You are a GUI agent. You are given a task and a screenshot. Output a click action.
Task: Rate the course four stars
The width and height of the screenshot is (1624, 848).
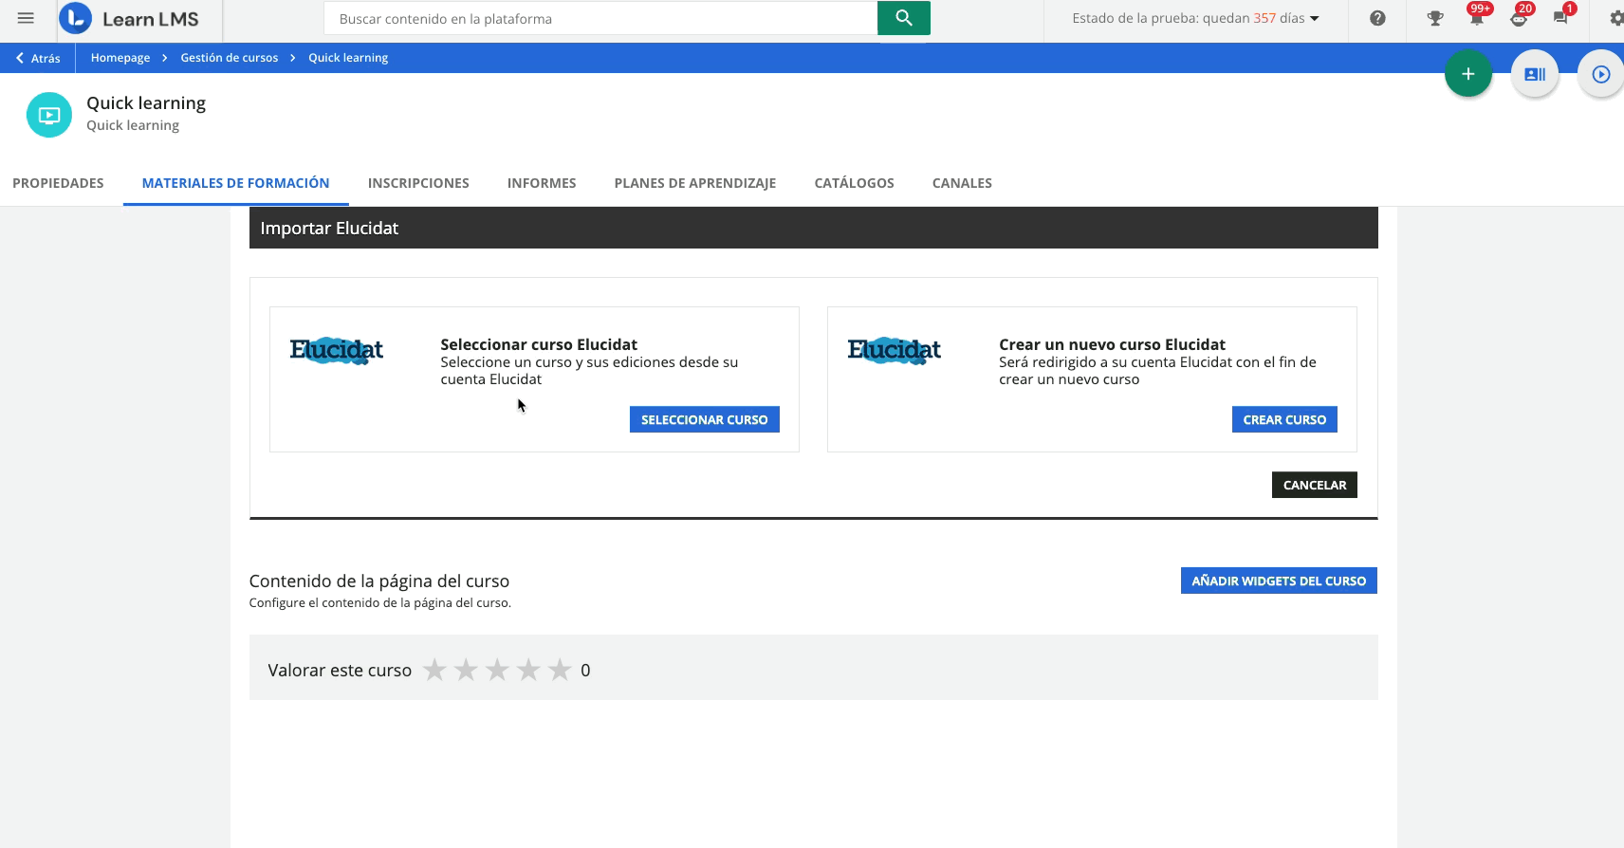point(528,670)
